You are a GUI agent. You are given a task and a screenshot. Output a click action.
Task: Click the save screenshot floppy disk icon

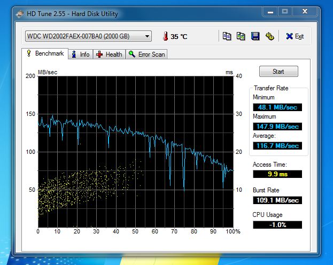coord(255,36)
